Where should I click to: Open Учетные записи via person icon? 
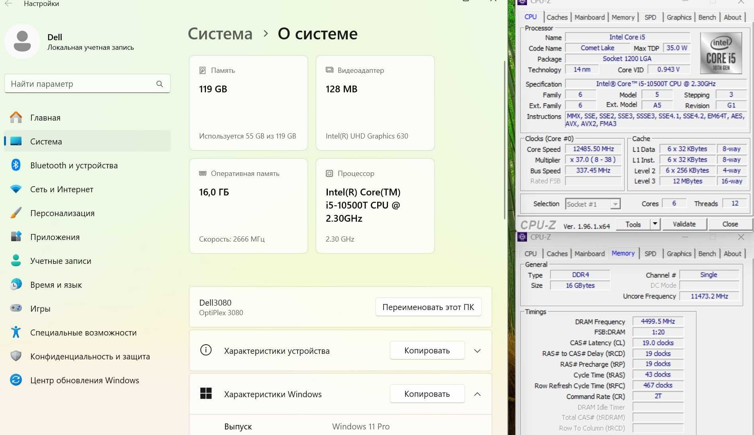(x=16, y=260)
